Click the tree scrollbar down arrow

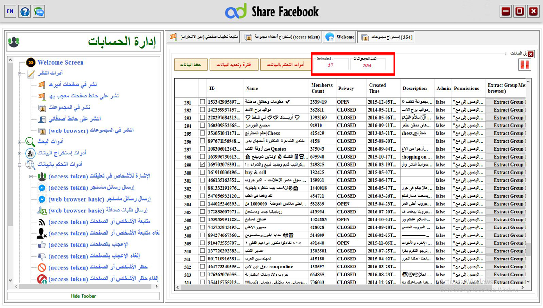[10, 280]
